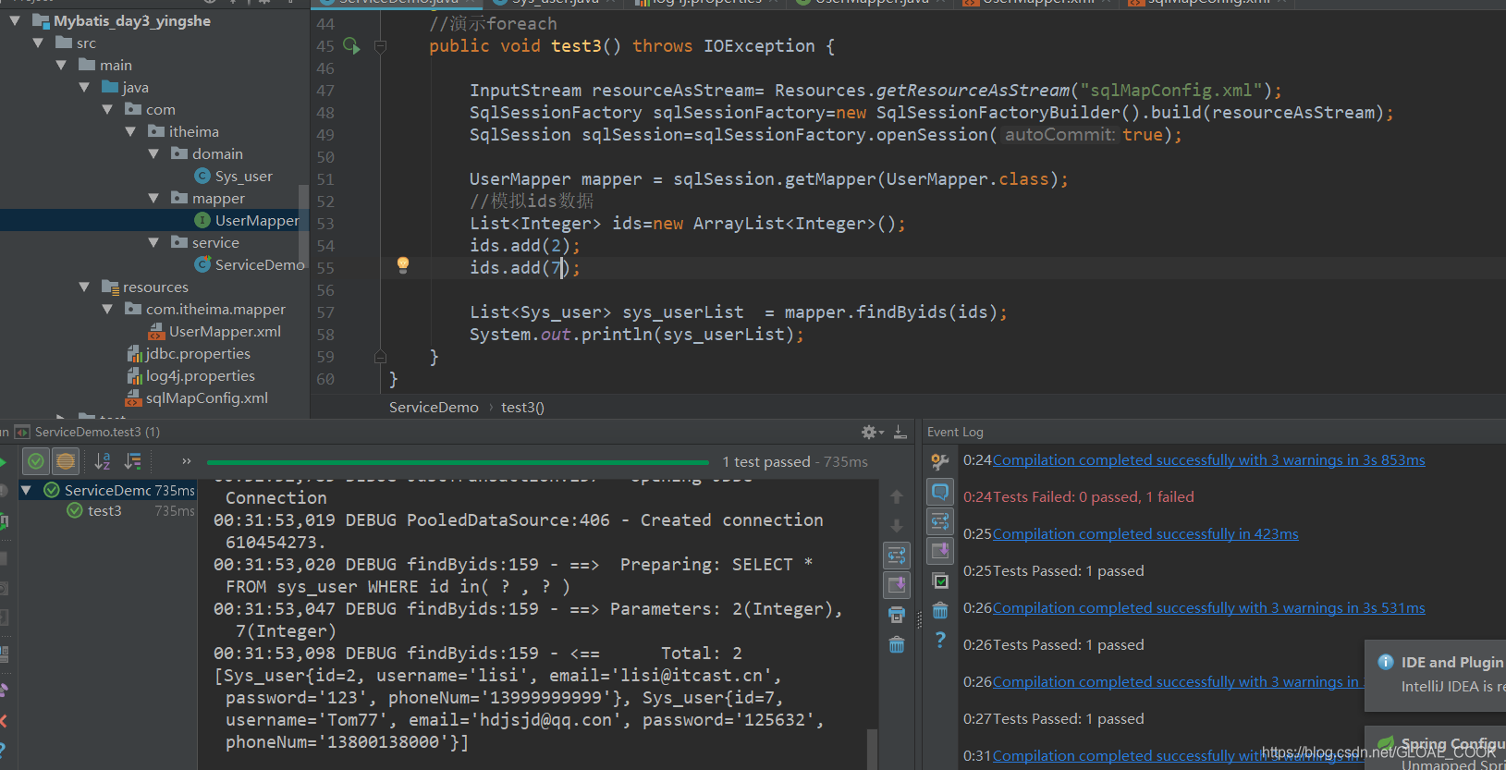The height and width of the screenshot is (770, 1506).
Task: Click the info icon in IDE notification
Action: [1386, 662]
